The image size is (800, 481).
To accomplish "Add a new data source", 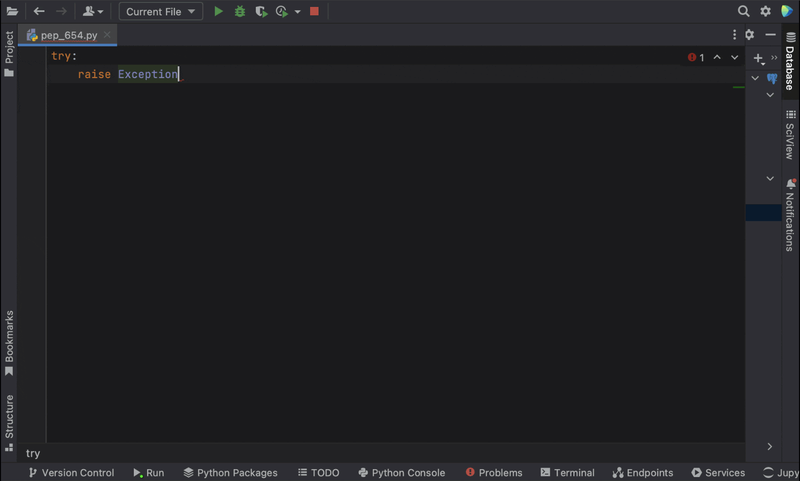I will [x=758, y=58].
